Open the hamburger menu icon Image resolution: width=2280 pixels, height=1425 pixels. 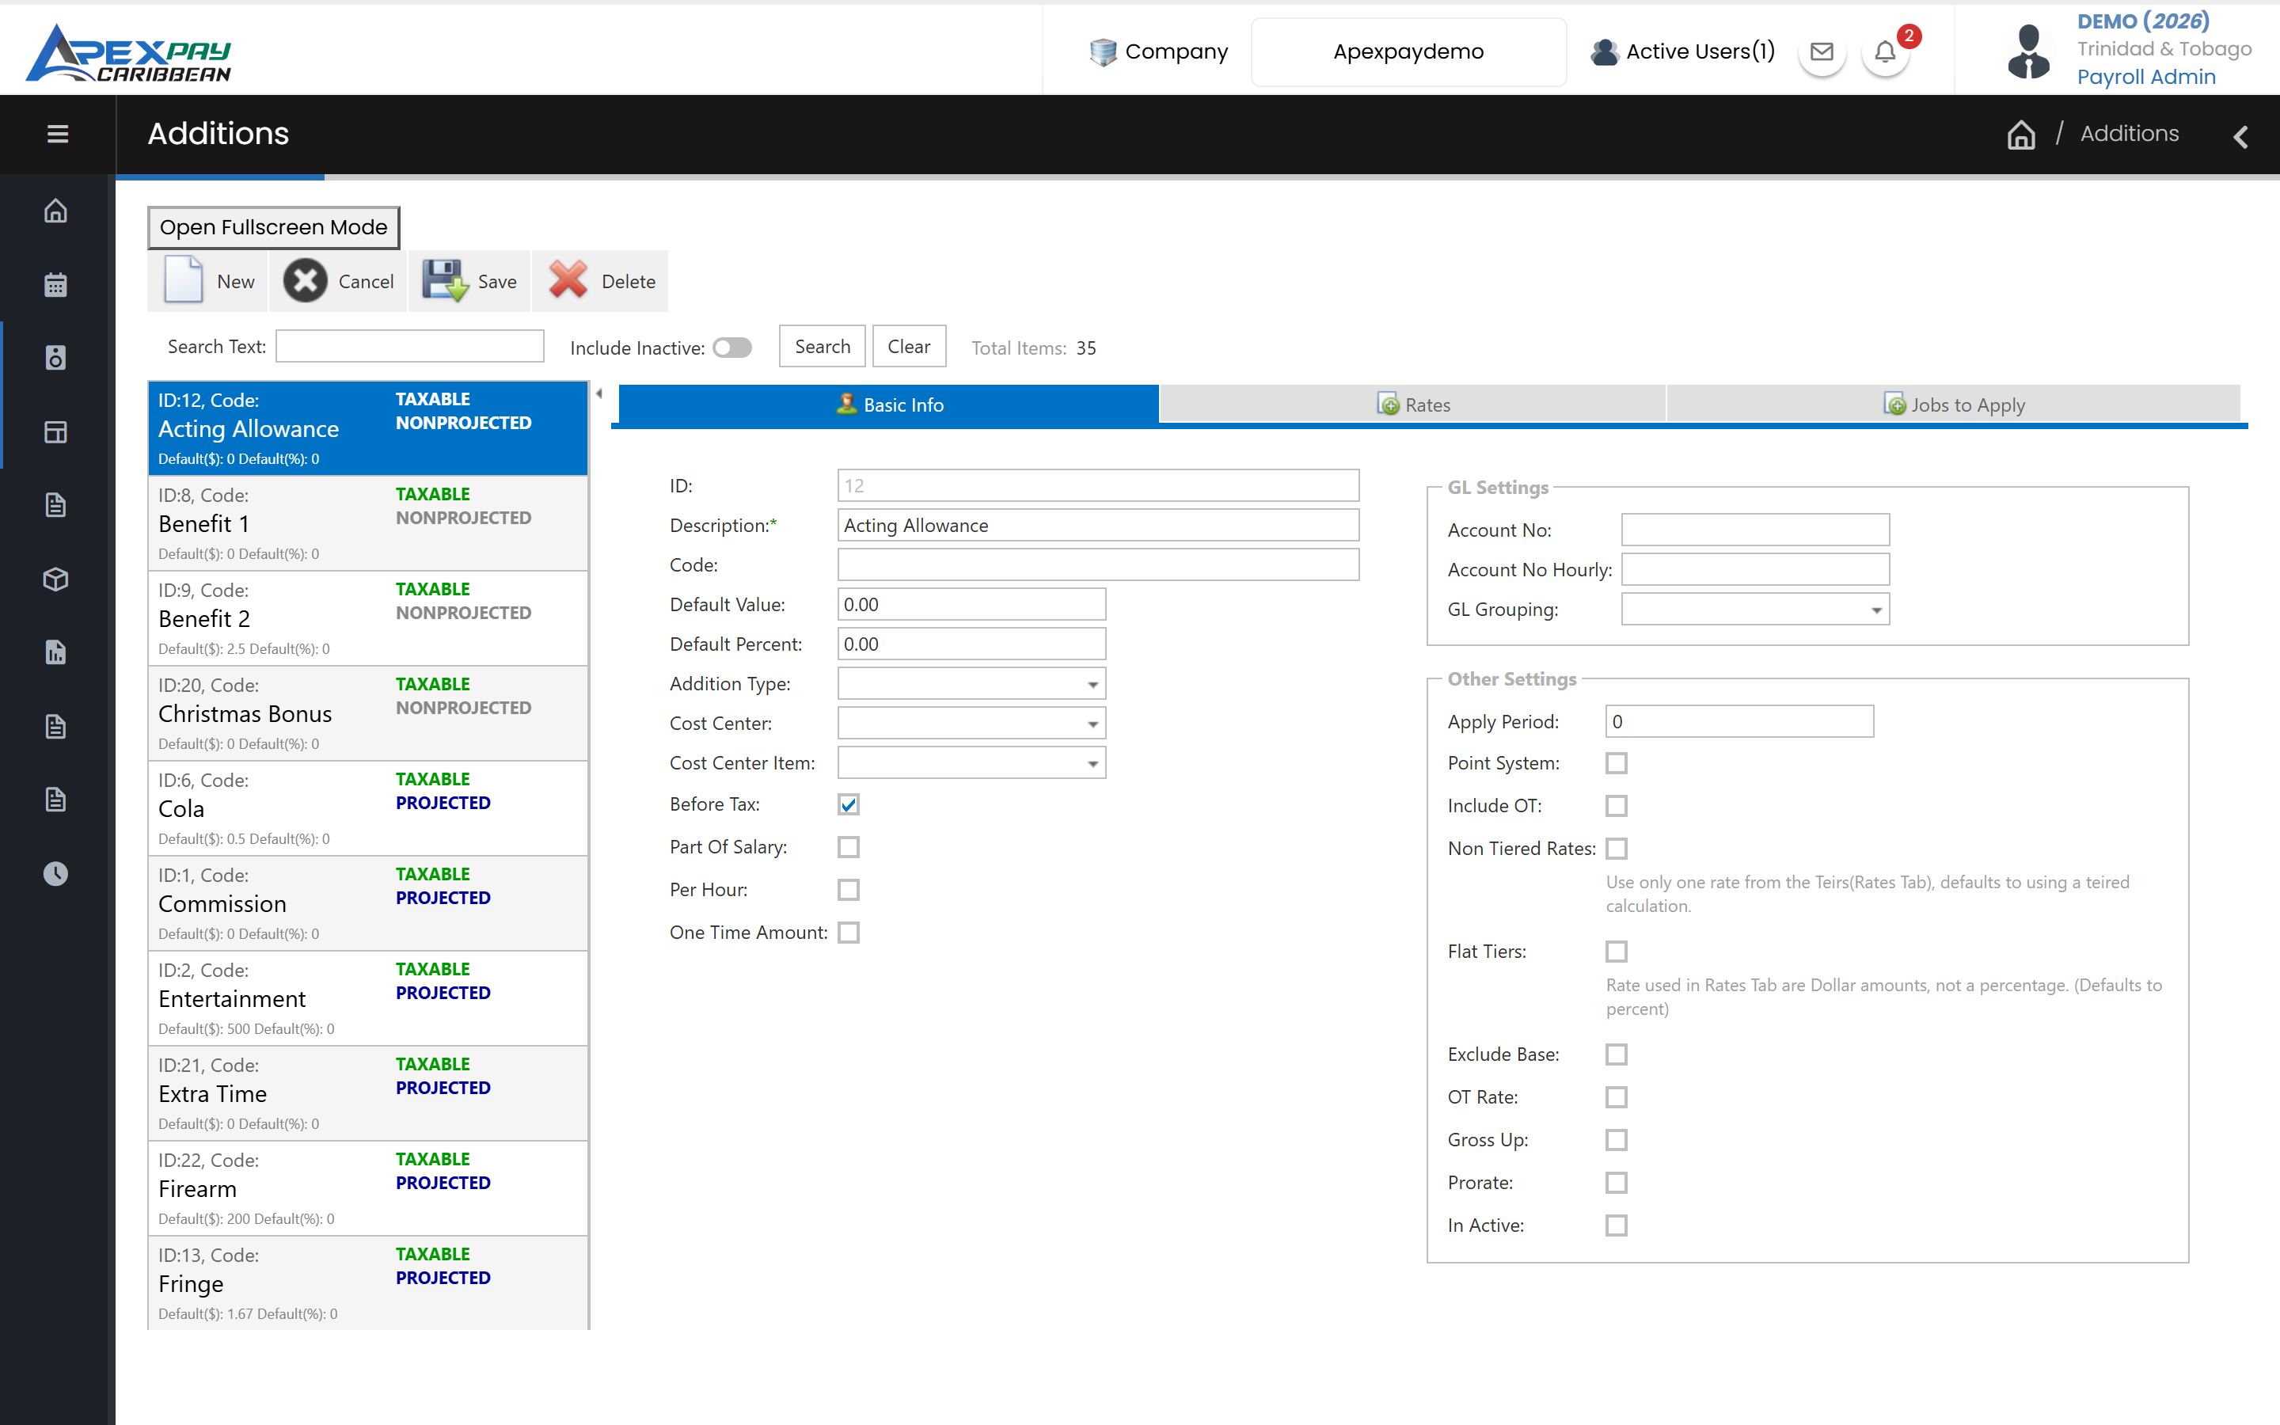pyautogui.click(x=58, y=134)
